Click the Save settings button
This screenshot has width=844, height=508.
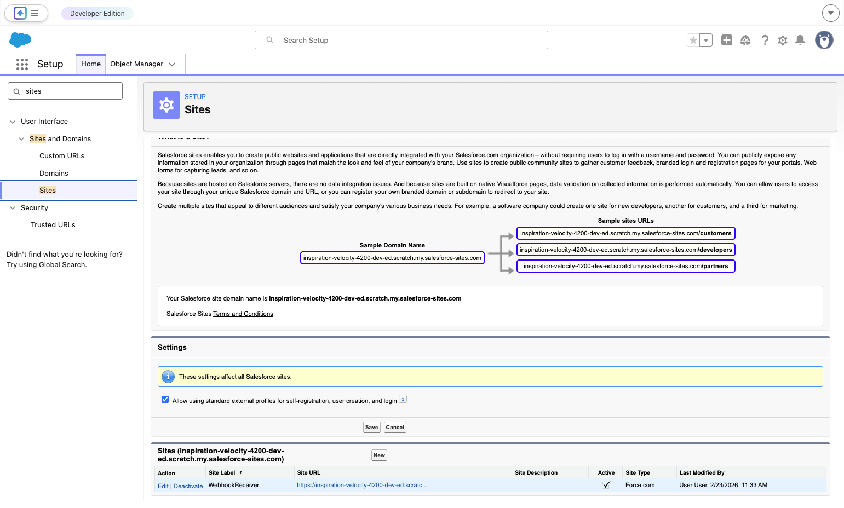pos(372,428)
